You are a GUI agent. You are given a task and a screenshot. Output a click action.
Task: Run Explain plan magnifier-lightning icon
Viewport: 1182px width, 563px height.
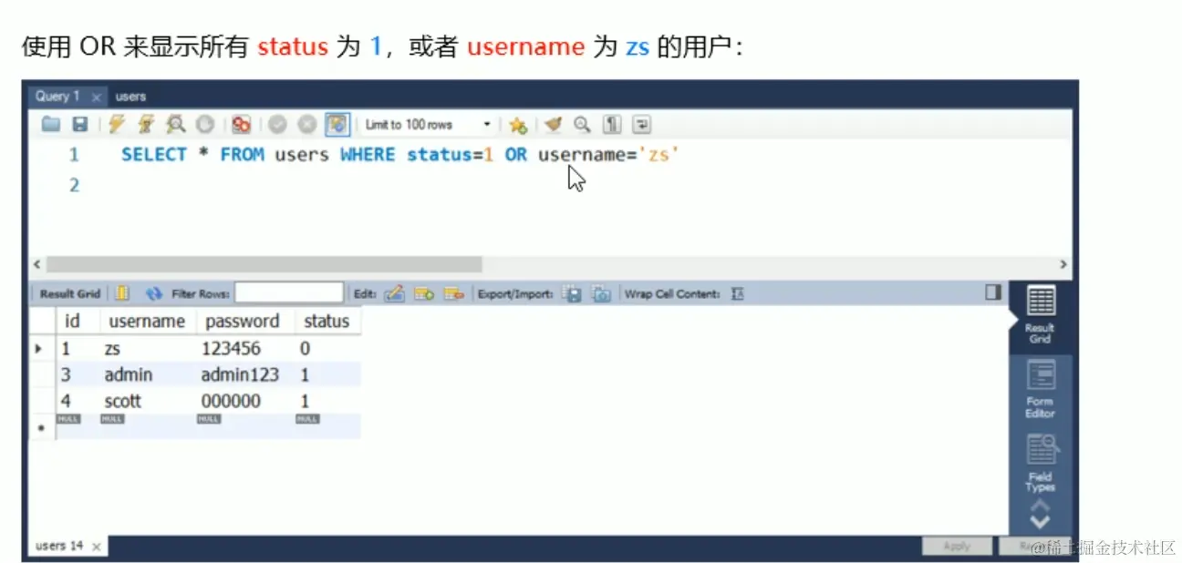(175, 125)
